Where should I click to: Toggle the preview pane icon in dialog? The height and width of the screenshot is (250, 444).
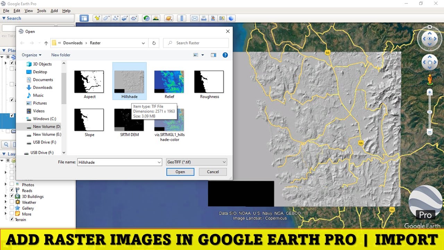(213, 55)
